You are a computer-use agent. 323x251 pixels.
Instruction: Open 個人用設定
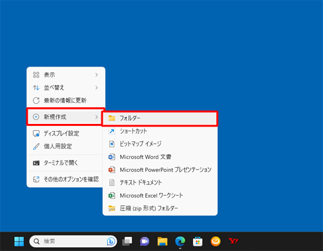point(65,146)
